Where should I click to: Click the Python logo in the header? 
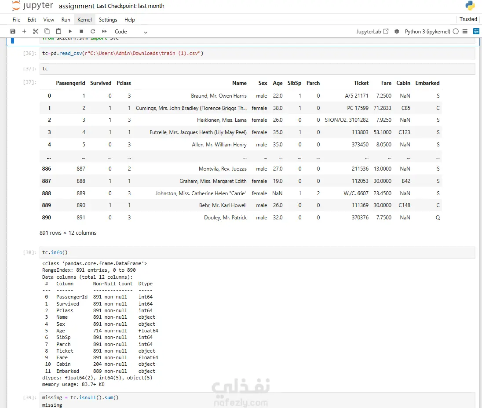click(470, 6)
